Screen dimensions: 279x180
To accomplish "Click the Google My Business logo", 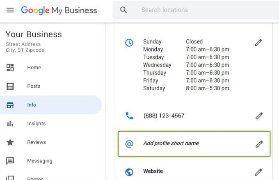I will point(59,10).
